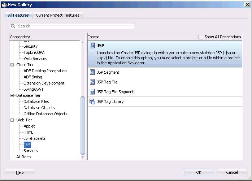The image size is (252, 181).
Task: Click the JSP Segment item icon
Action: pyautogui.click(x=92, y=72)
